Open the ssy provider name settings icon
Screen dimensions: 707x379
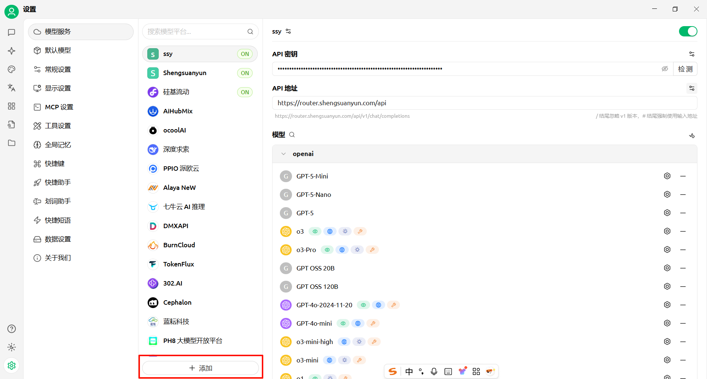(288, 31)
